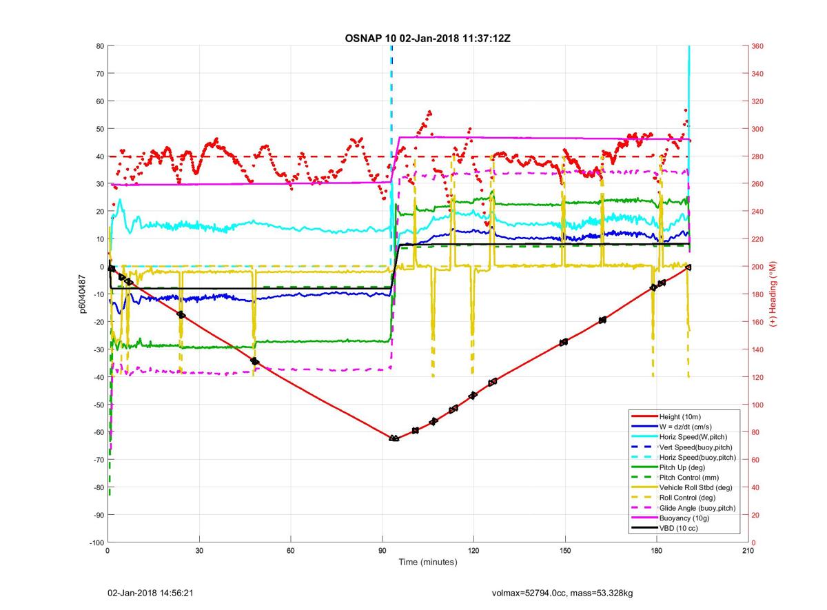Select the Height (10m) legend entry
The height and width of the screenshot is (610, 827).
pyautogui.click(x=682, y=416)
